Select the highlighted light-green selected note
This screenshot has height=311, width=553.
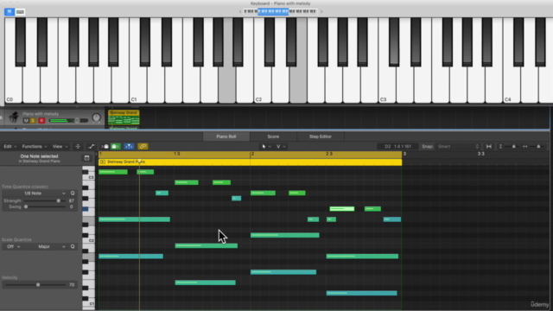(342, 209)
